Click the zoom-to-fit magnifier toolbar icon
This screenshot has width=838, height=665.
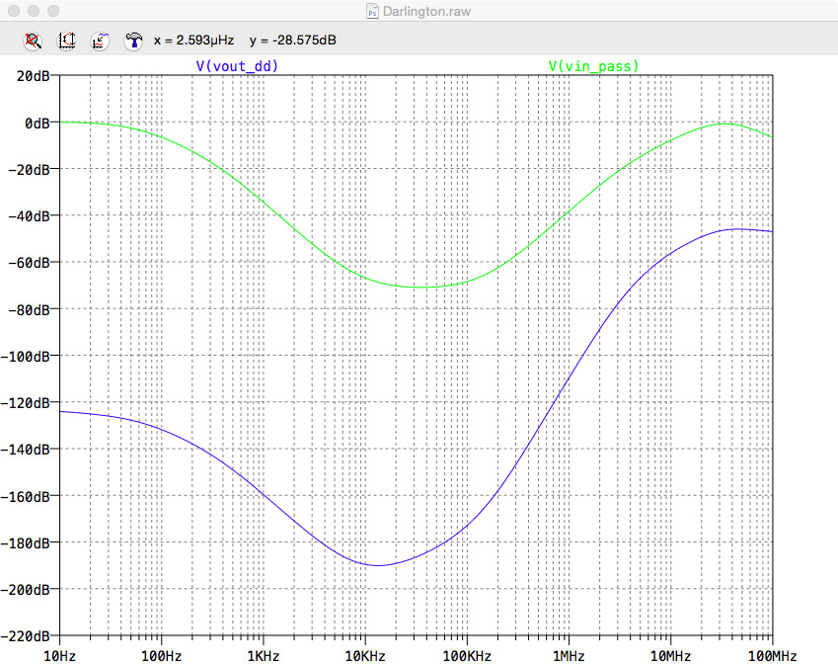[x=33, y=41]
